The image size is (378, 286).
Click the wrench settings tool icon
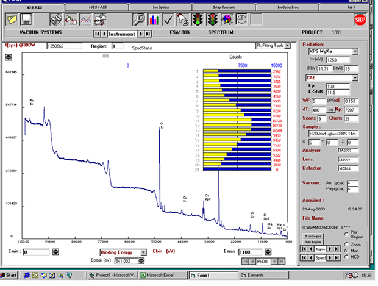click(138, 20)
